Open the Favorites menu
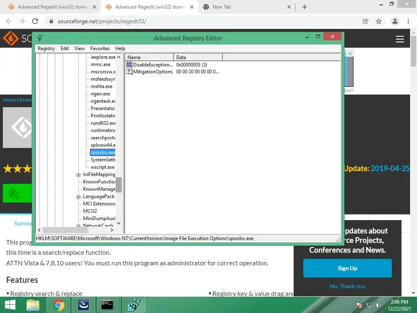The image size is (417, 313). tap(100, 48)
